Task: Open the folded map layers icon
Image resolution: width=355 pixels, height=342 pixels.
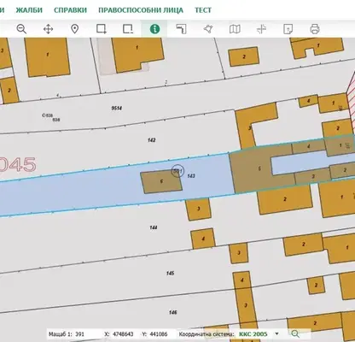Action: 235,29
